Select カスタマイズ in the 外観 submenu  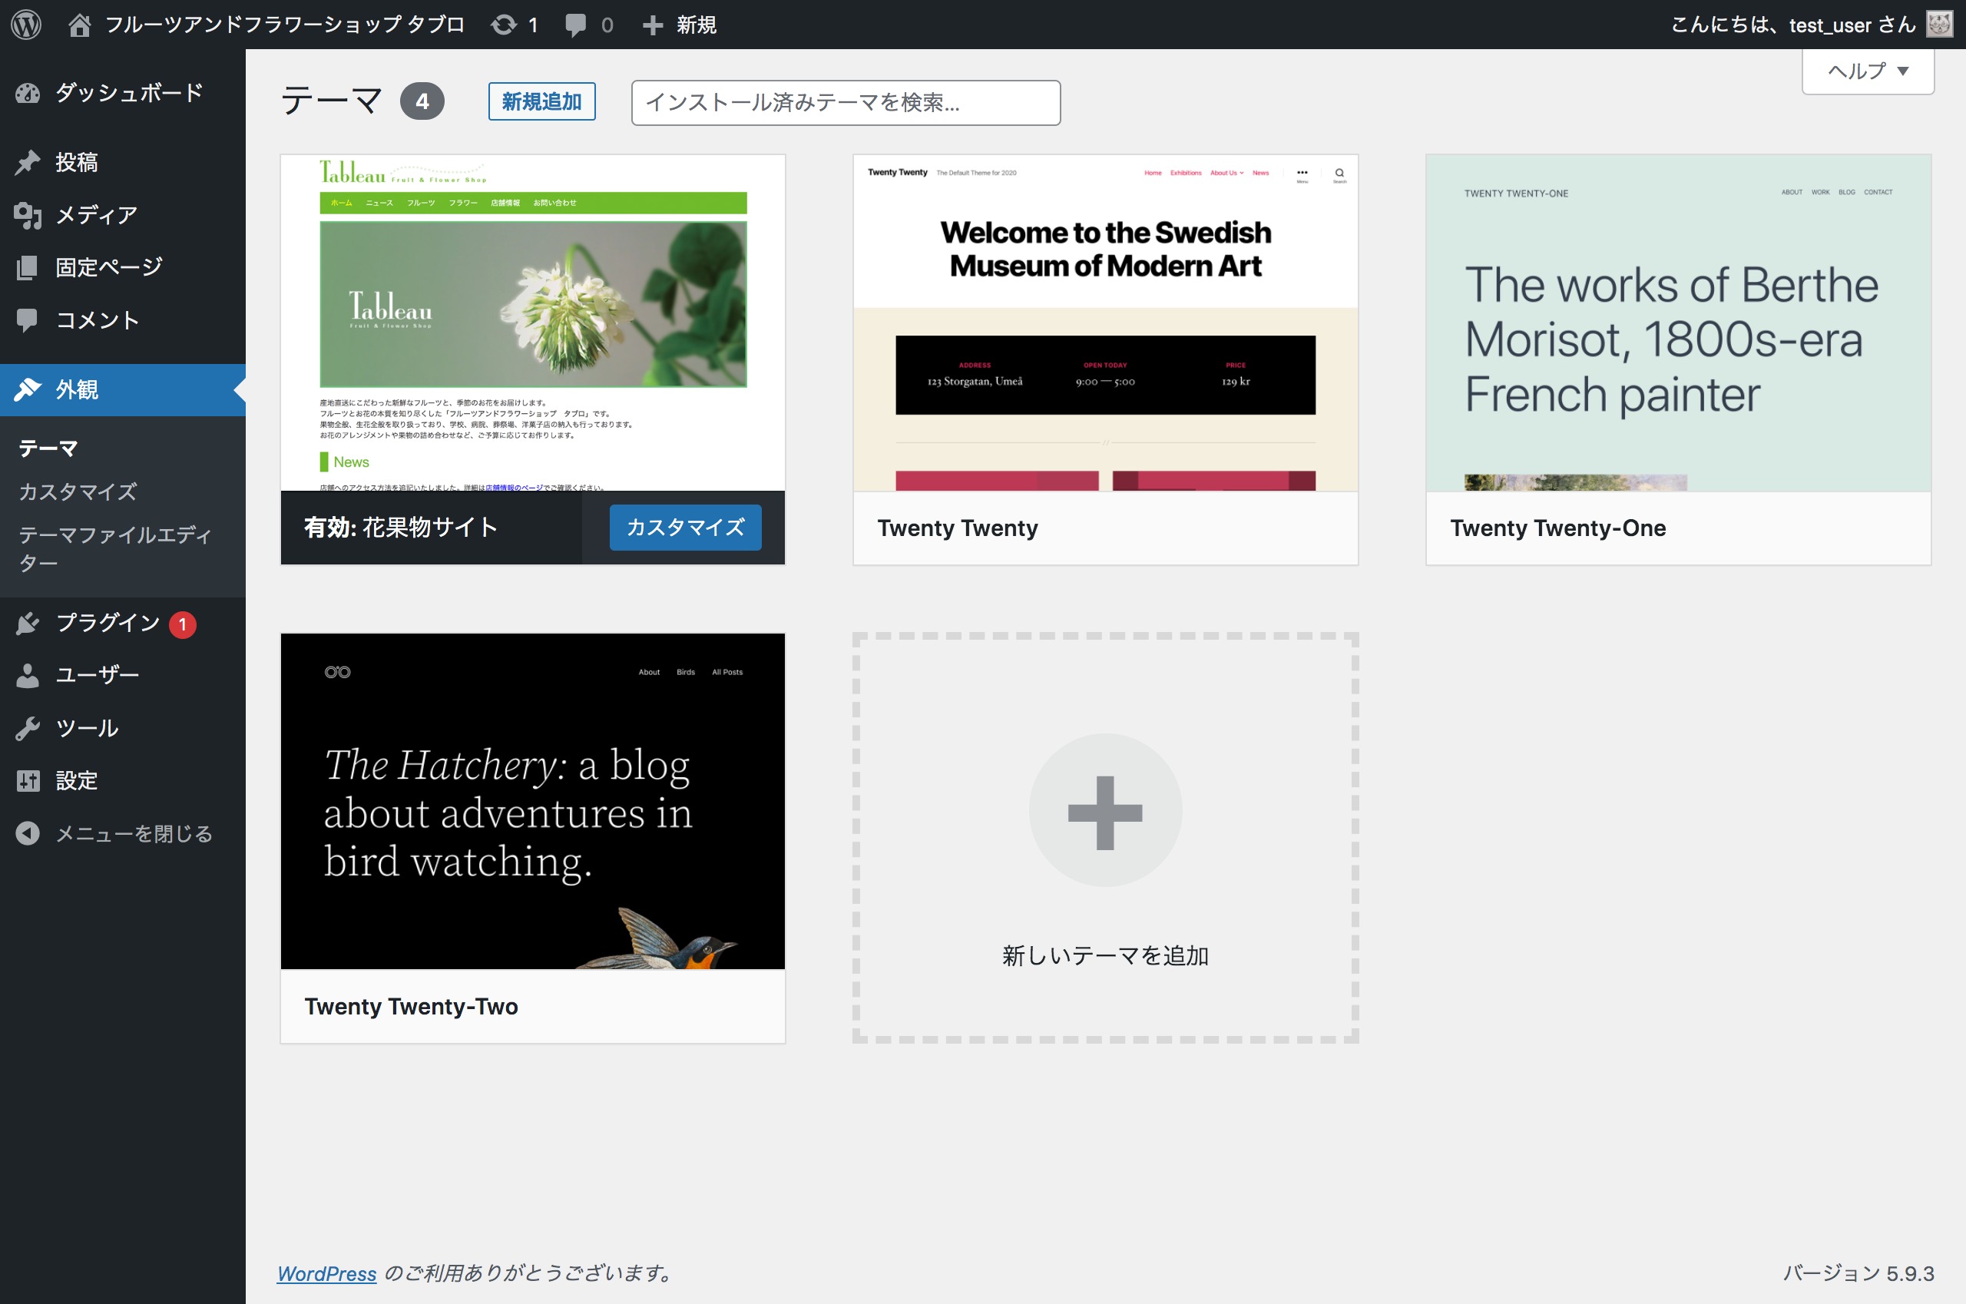[x=78, y=492]
